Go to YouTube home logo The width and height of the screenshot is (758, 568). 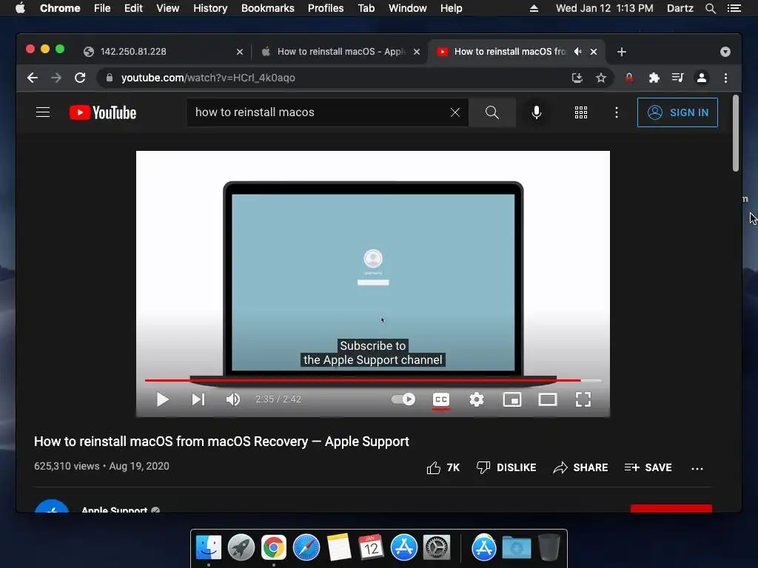102,112
